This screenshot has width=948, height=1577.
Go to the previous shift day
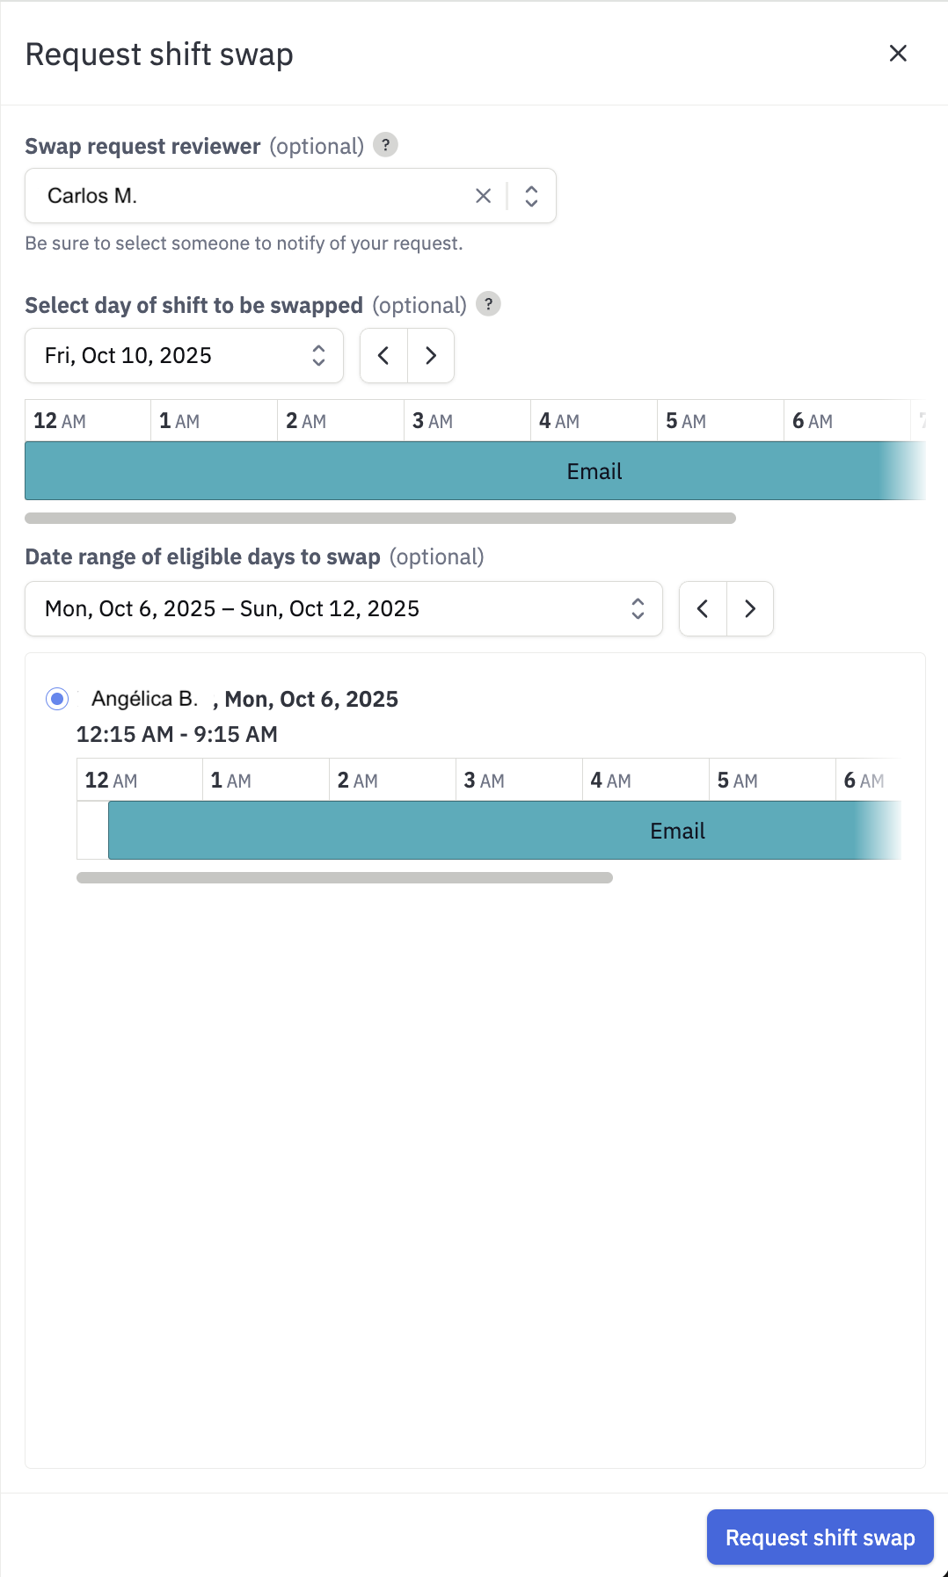pyautogui.click(x=383, y=356)
